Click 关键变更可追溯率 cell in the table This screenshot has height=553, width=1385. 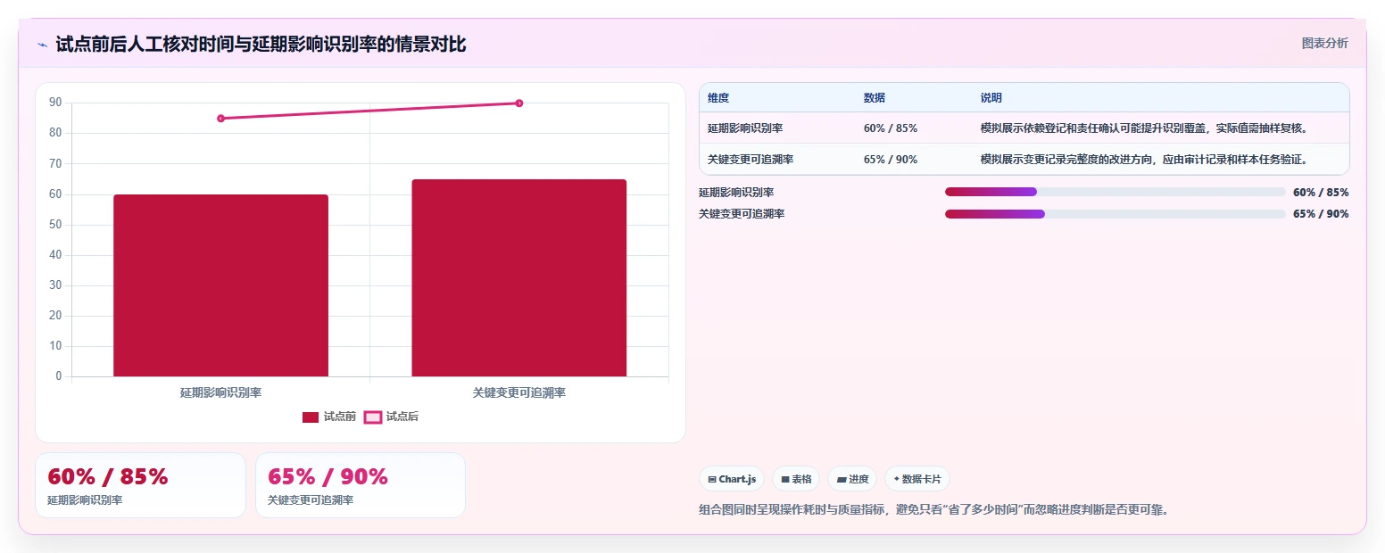pyautogui.click(x=751, y=160)
